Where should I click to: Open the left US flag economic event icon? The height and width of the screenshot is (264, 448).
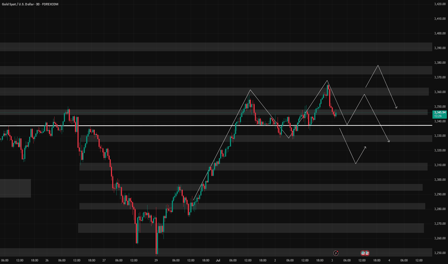click(x=363, y=253)
